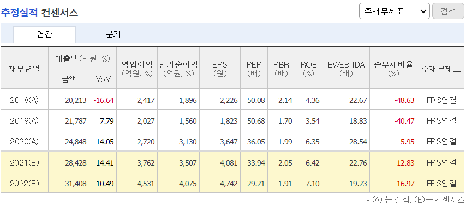Click the 2018 YoY value -16.64
Image resolution: width=466 pixels, height=206 pixels.
(x=104, y=100)
